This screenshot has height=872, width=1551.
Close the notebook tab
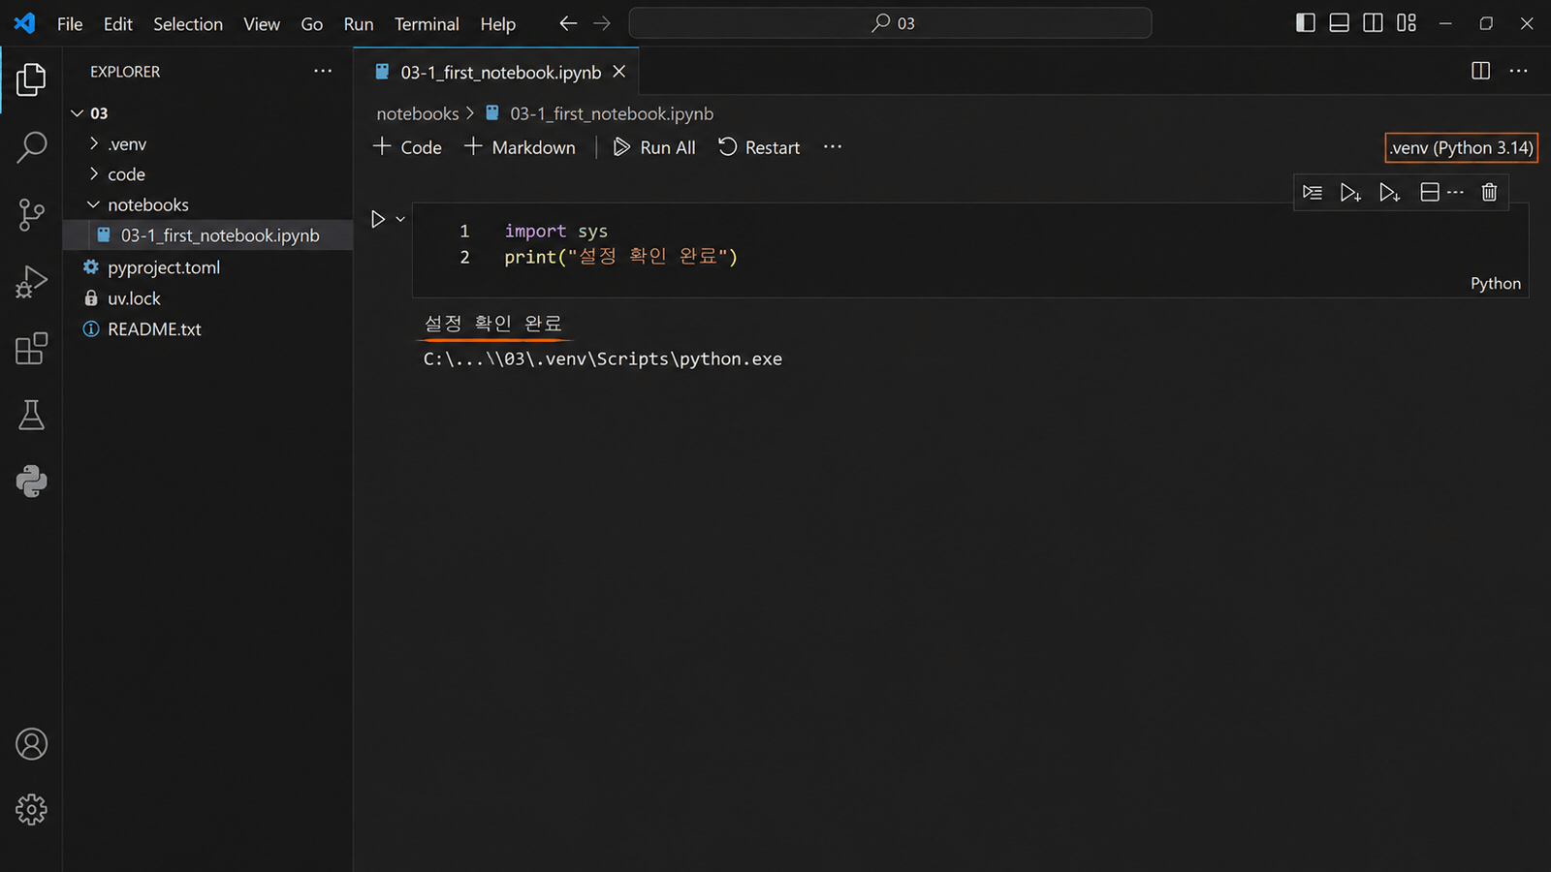pyautogui.click(x=619, y=72)
